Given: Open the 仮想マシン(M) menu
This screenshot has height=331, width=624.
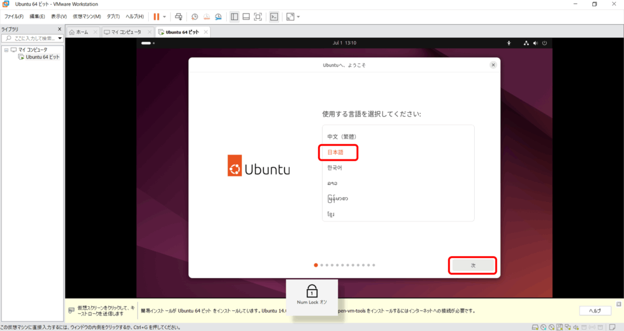Looking at the screenshot, I should (87, 16).
